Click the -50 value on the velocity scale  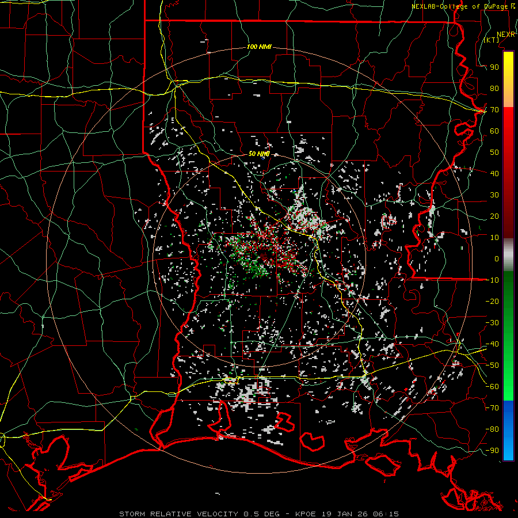point(492,365)
